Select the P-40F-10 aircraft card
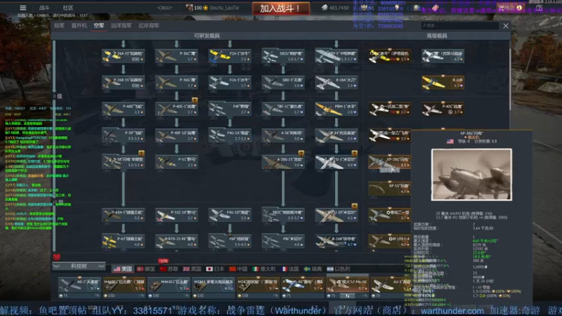Screen dimensions: 562x316 point(177,136)
